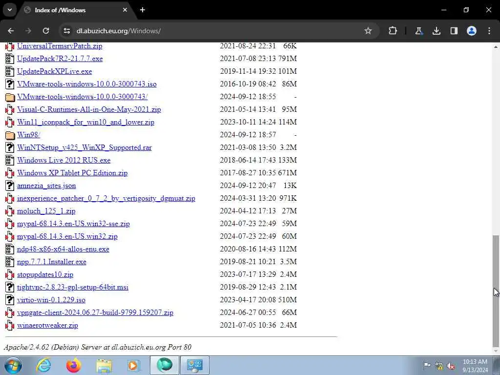
Task: Download winaerotweaker.zip
Action: [x=47, y=326]
